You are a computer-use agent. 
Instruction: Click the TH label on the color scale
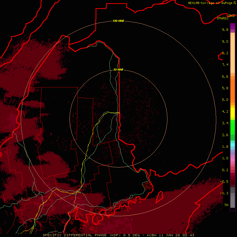click(x=226, y=205)
